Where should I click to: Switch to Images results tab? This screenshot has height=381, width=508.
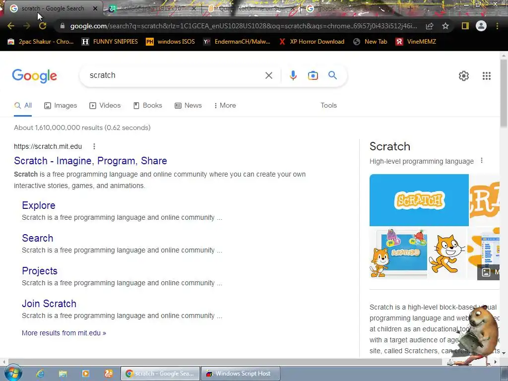(61, 106)
